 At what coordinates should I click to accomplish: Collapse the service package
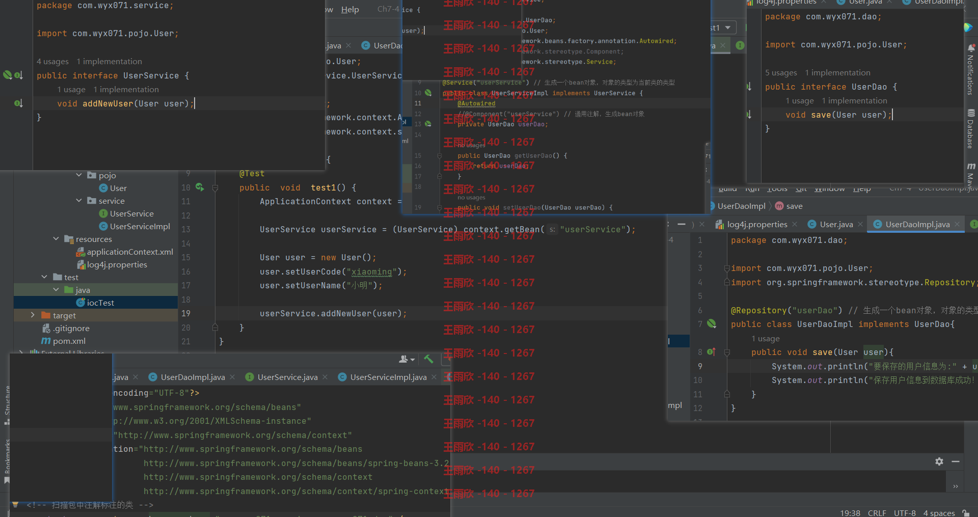click(x=79, y=201)
